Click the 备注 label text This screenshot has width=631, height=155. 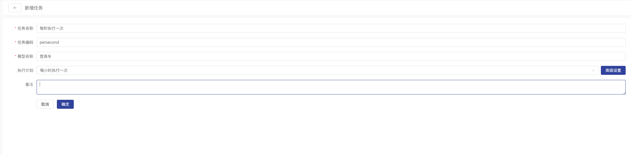coord(29,84)
